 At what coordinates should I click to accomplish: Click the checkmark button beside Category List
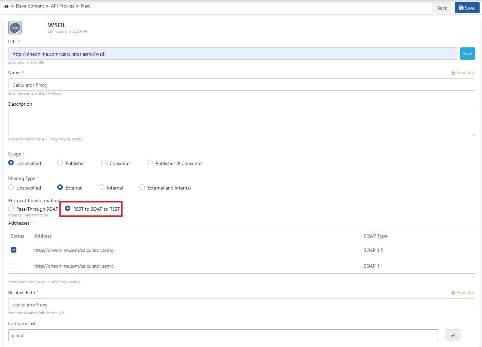(453, 335)
